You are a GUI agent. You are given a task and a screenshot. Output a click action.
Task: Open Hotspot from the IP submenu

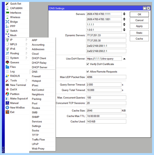click(43, 81)
